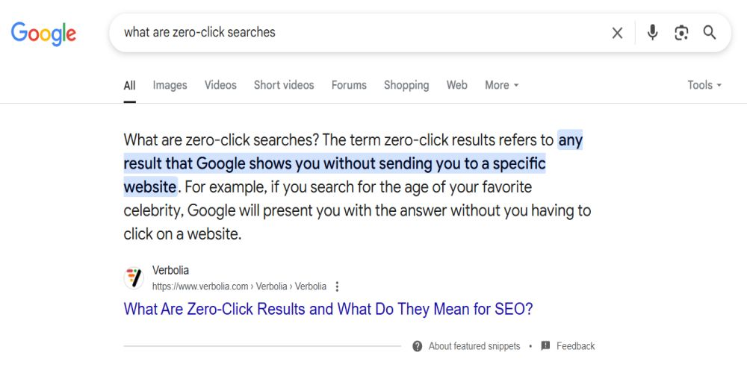
Task: Switch to the Images tab
Action: (x=170, y=85)
